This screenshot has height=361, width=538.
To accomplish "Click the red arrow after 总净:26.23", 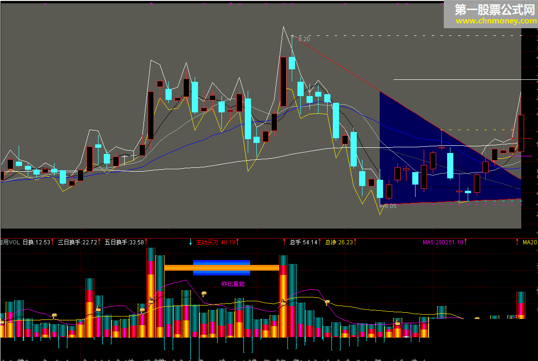I will click(x=355, y=242).
